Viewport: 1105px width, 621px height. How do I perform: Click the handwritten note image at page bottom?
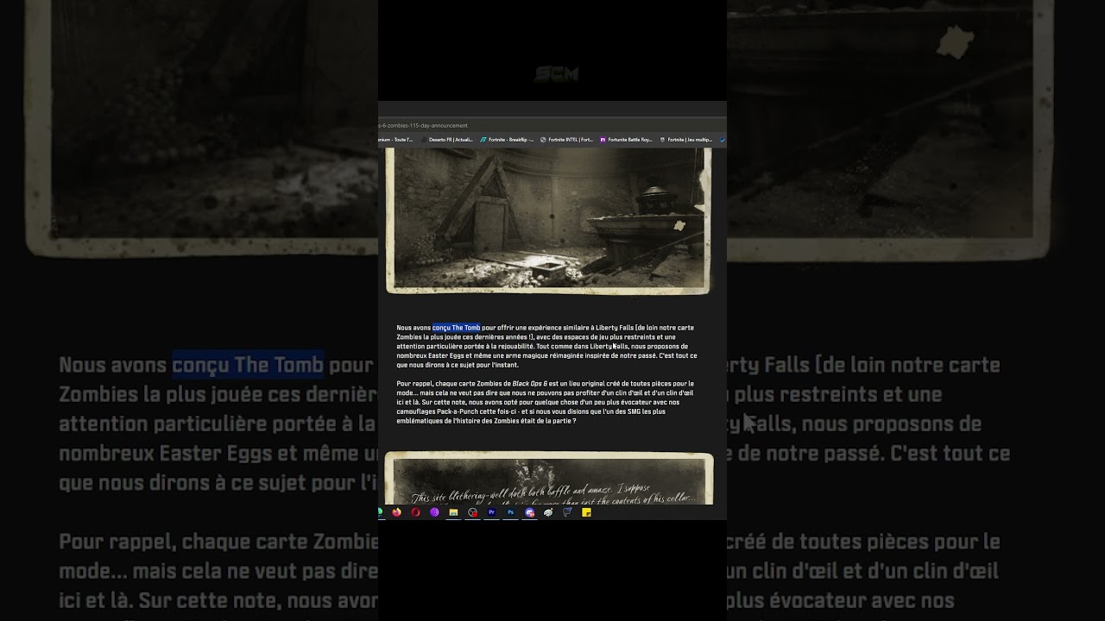click(549, 478)
